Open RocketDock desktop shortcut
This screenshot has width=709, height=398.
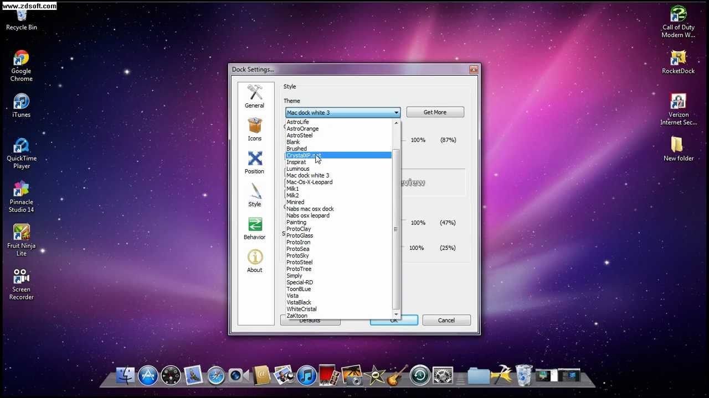pos(678,62)
